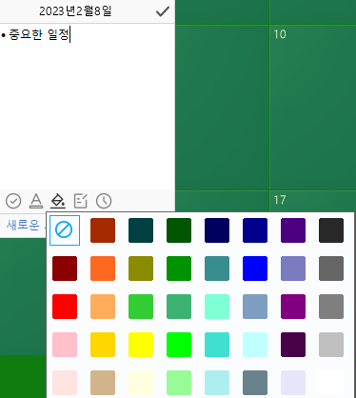Choose the lavender blue swatch
The image size is (356, 398).
pos(293,269)
